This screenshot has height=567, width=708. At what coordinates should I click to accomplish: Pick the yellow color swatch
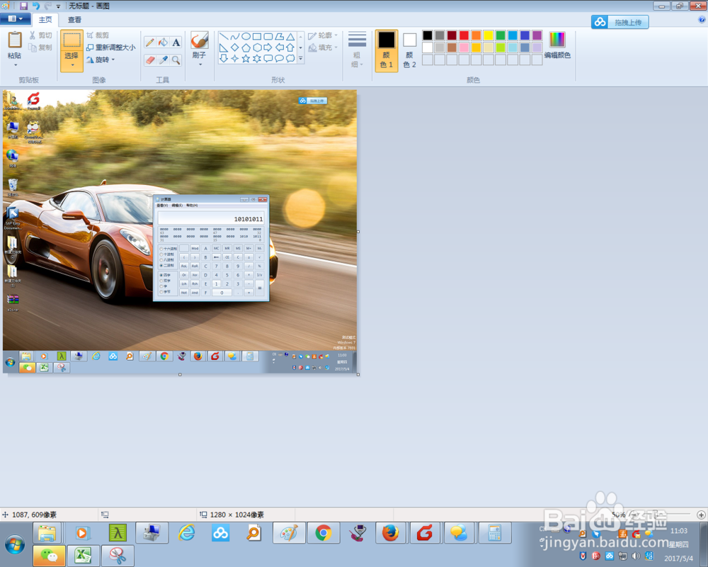[x=489, y=35]
